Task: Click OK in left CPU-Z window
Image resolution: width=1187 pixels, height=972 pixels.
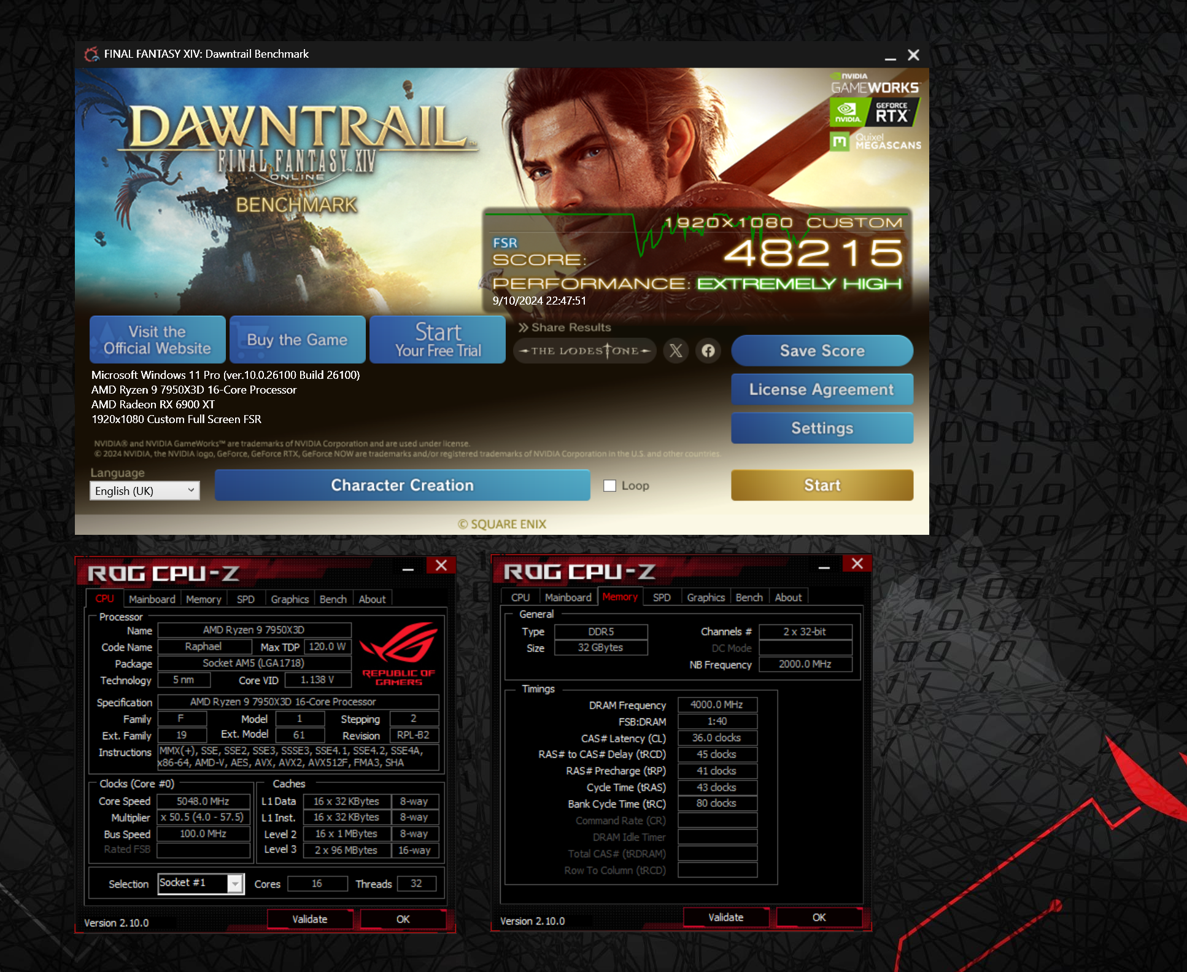Action: [x=403, y=919]
